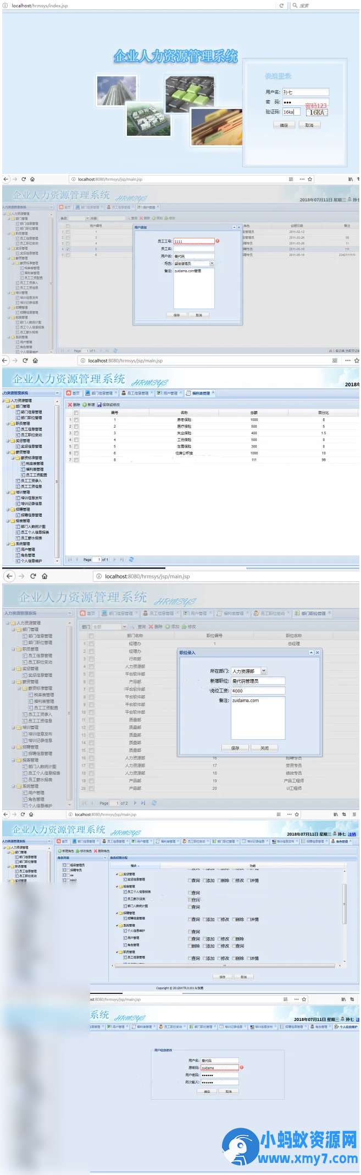The image size is (361, 1175).
Task: Open 部门 filter dropdown showing 全部
Action: (x=125, y=626)
